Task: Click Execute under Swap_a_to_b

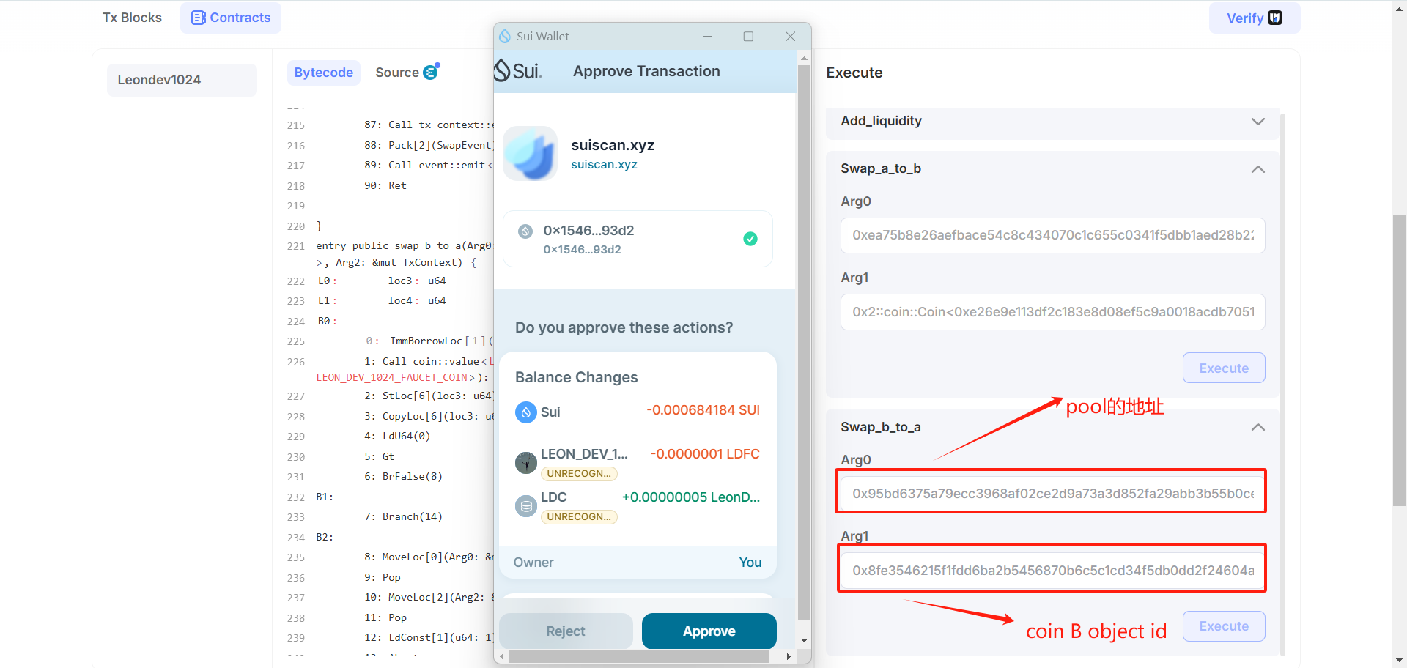Action: coord(1224,368)
